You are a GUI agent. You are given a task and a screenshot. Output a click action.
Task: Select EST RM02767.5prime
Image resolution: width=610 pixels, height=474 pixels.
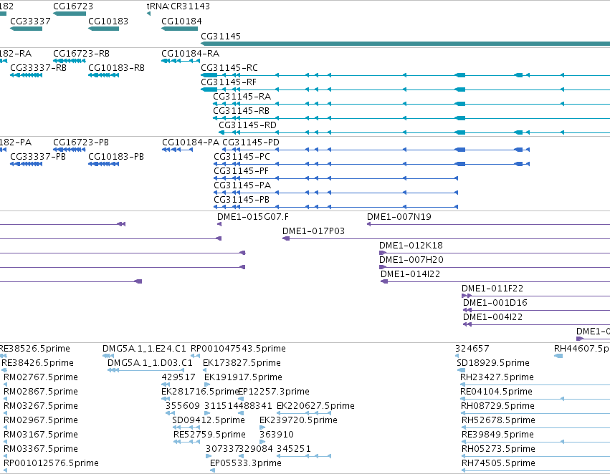(x=40, y=377)
